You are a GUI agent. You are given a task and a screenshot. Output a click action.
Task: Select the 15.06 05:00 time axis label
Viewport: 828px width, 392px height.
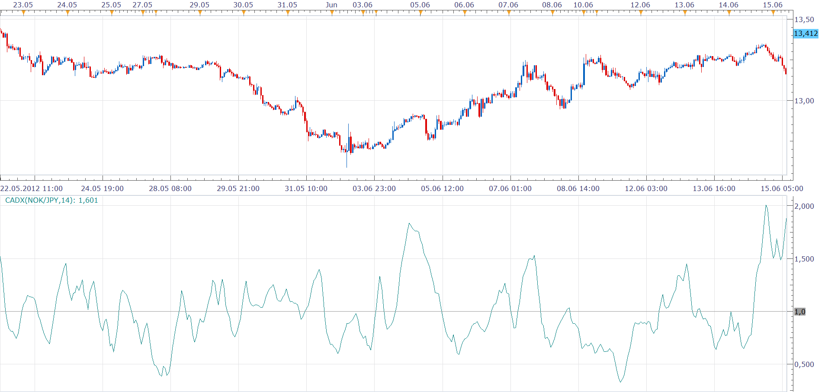[x=782, y=188]
